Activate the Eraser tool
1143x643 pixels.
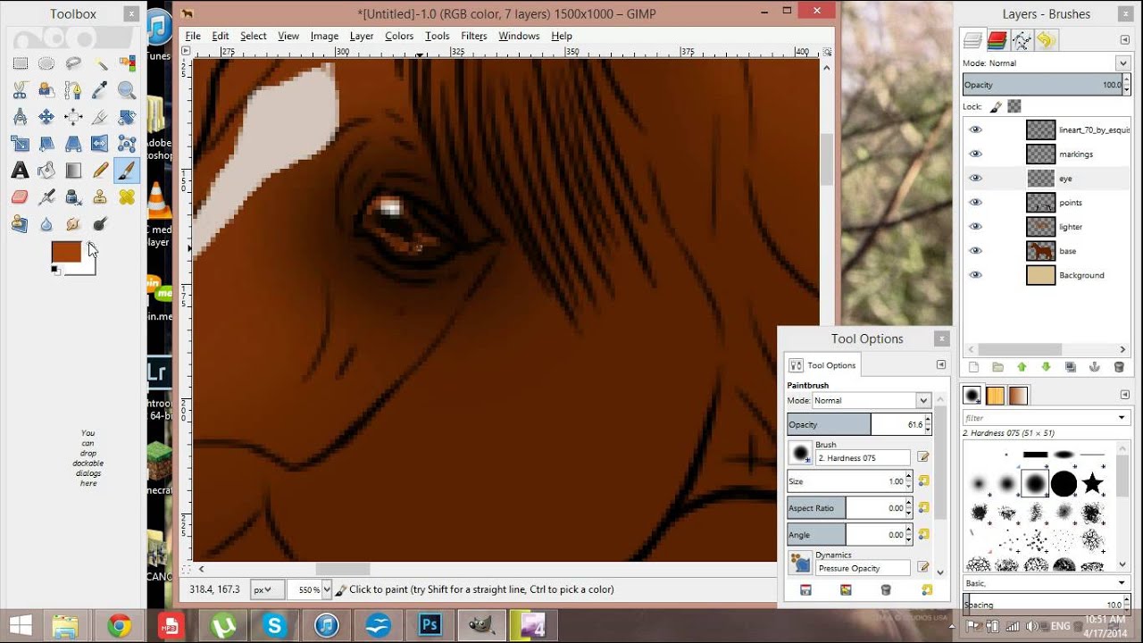coord(20,197)
